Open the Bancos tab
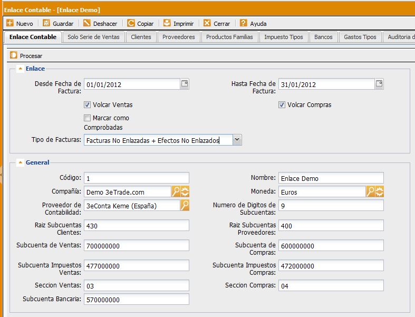415x317 pixels. pyautogui.click(x=323, y=37)
